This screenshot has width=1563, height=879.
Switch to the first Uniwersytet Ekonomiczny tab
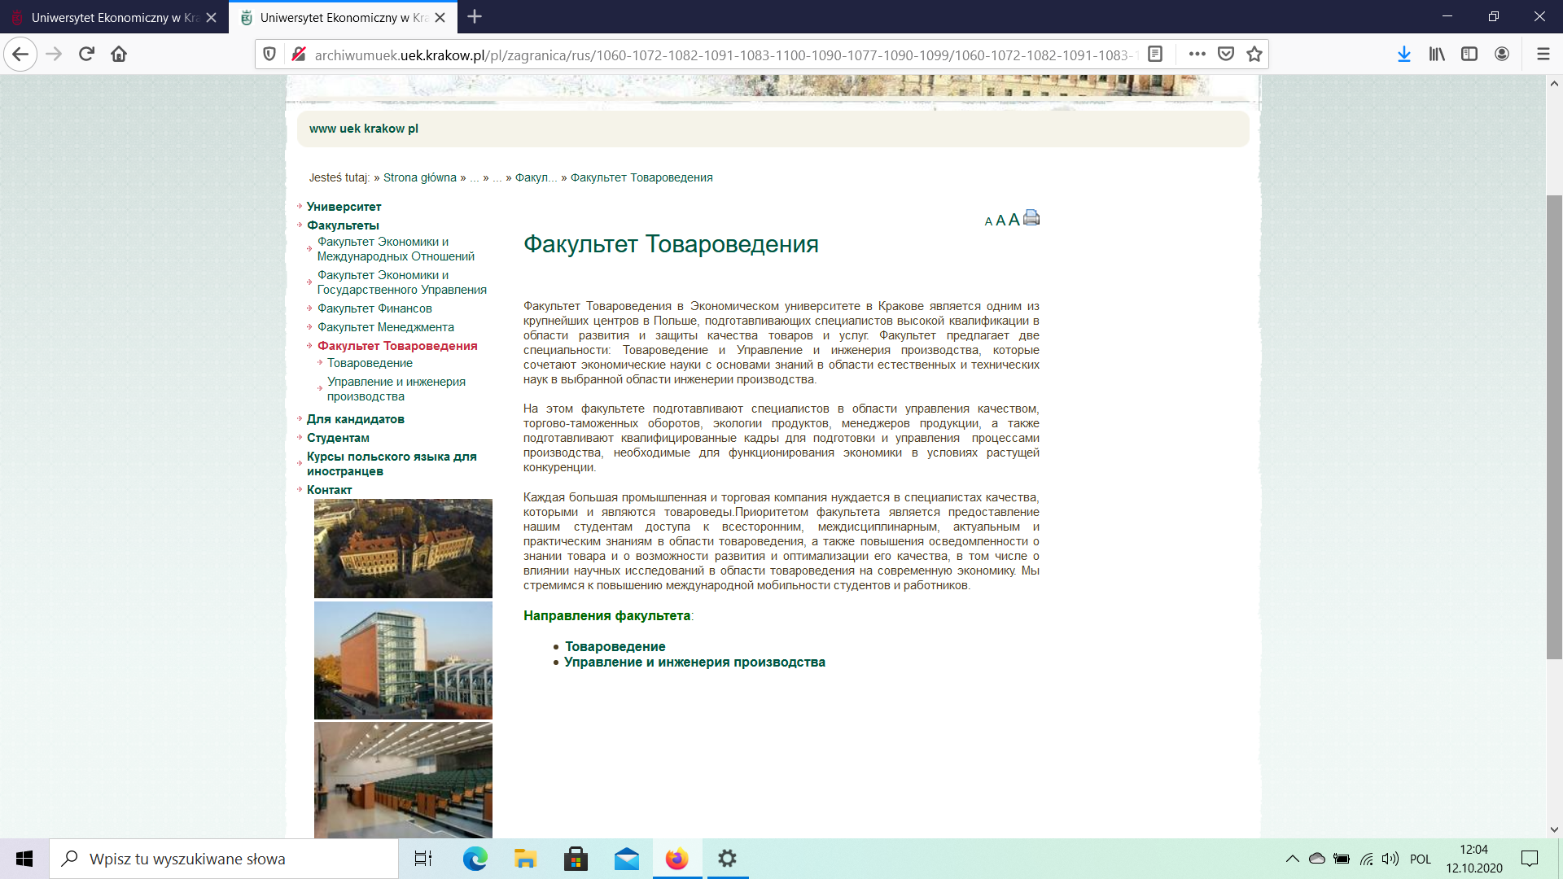[x=114, y=17]
